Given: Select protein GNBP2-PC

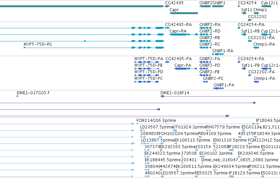Looking at the screenshot, I should click(x=213, y=78).
